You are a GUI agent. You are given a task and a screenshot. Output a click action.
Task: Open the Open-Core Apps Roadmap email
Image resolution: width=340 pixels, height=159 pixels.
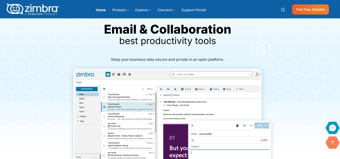tap(128, 97)
